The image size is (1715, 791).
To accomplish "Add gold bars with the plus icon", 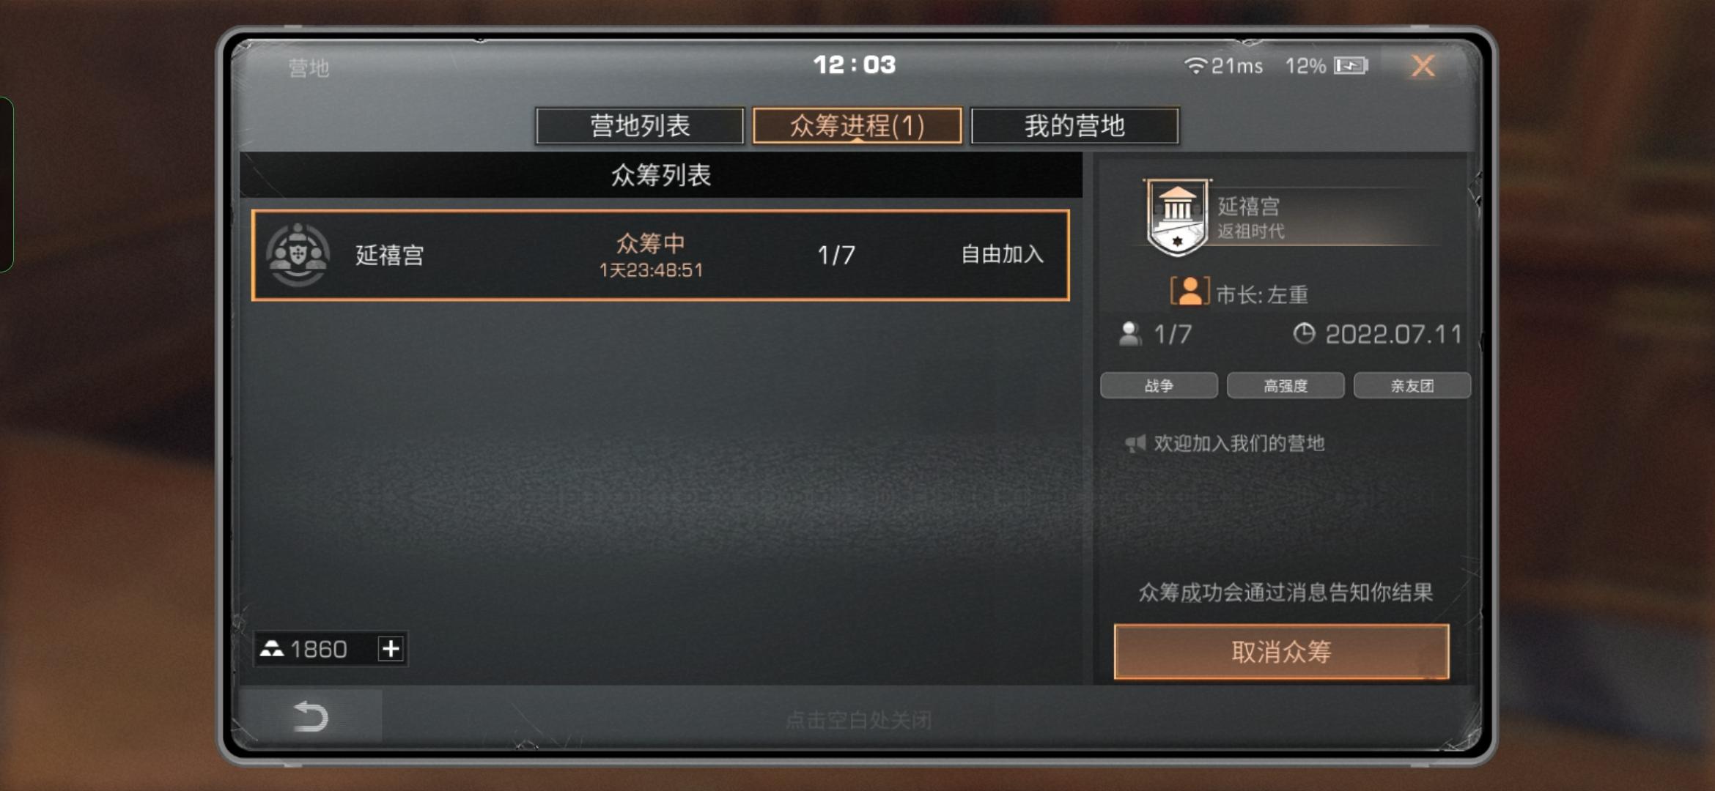I will click(391, 648).
